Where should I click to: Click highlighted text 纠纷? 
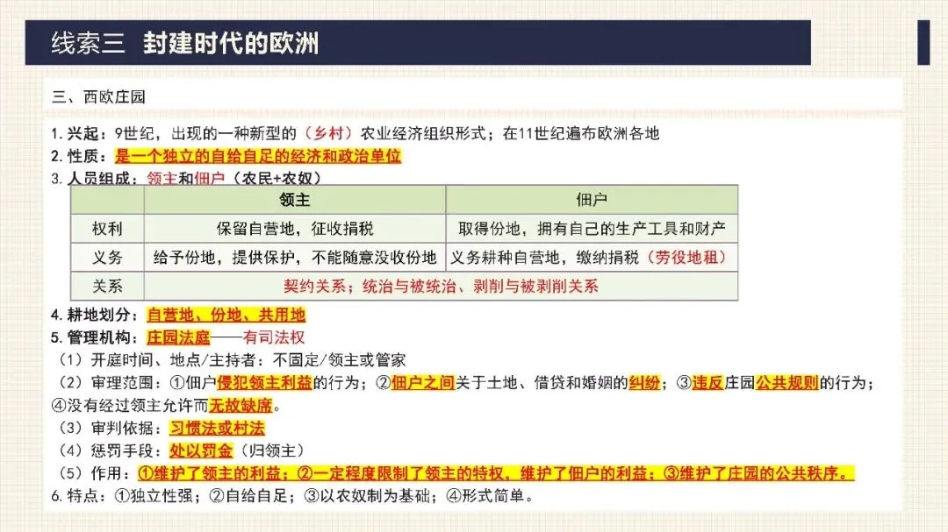pos(644,383)
